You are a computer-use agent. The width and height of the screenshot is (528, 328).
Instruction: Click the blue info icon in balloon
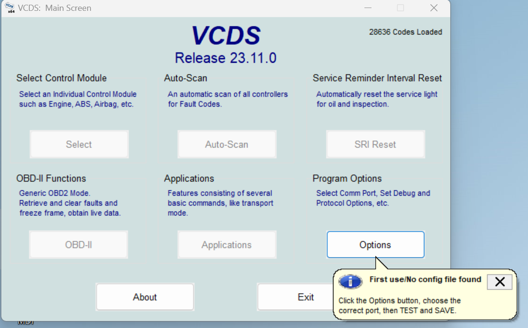point(351,281)
